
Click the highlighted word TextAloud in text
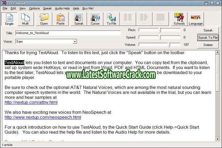tap(14, 63)
